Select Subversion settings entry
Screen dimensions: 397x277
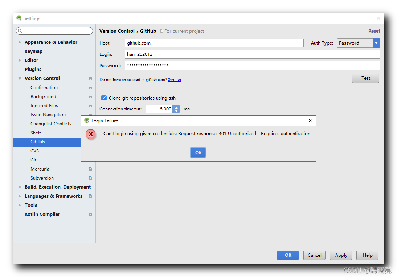(42, 178)
